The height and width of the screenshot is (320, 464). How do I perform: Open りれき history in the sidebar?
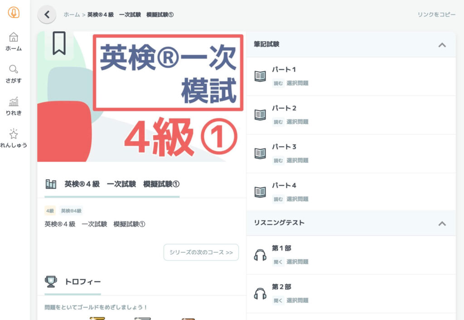[14, 106]
